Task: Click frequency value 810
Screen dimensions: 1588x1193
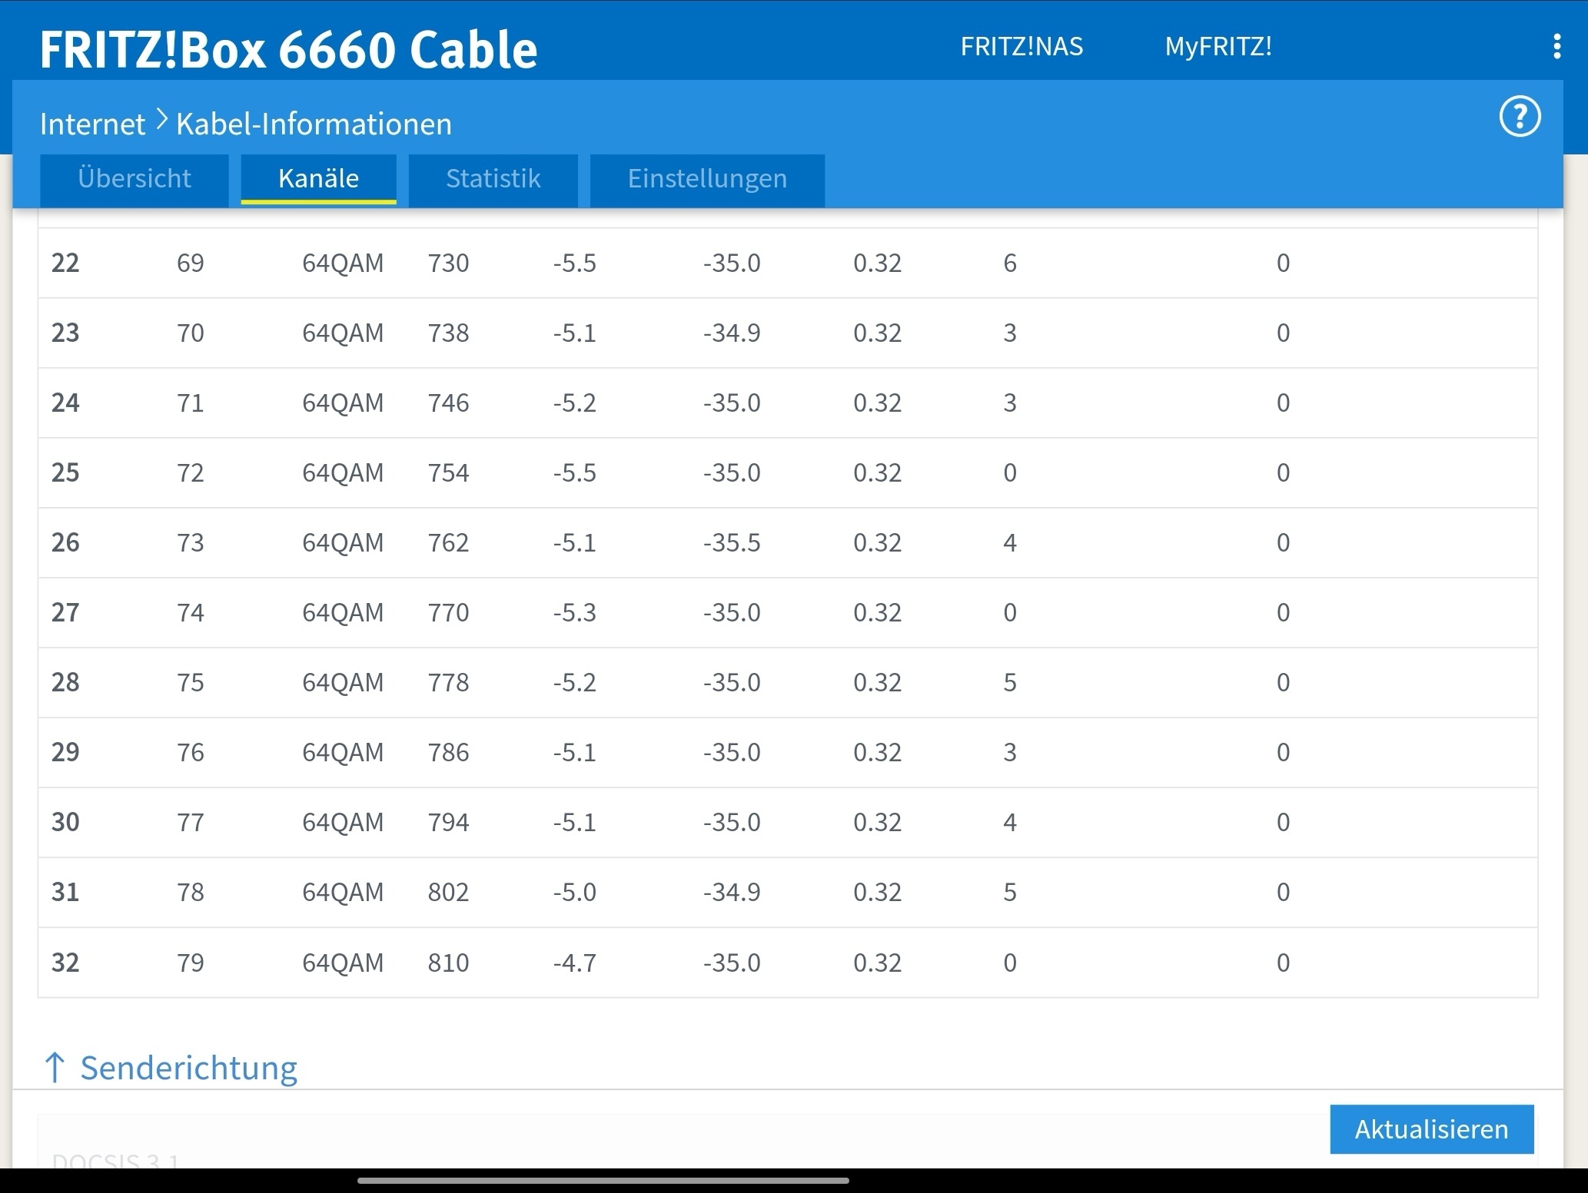Action: (x=448, y=963)
